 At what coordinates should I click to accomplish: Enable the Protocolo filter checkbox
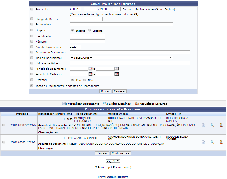[x=32, y=9]
